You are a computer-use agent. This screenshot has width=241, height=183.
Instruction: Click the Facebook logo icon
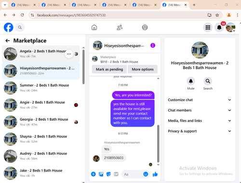point(9,27)
